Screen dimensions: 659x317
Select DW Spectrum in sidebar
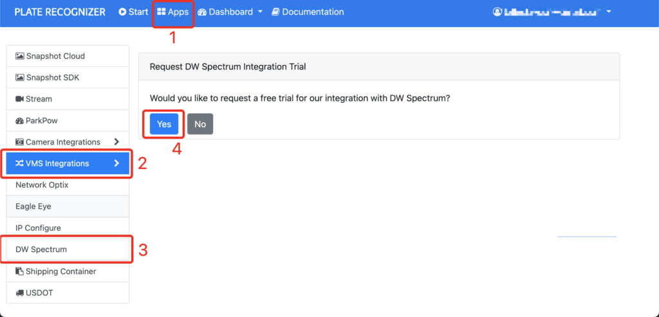[x=68, y=249]
